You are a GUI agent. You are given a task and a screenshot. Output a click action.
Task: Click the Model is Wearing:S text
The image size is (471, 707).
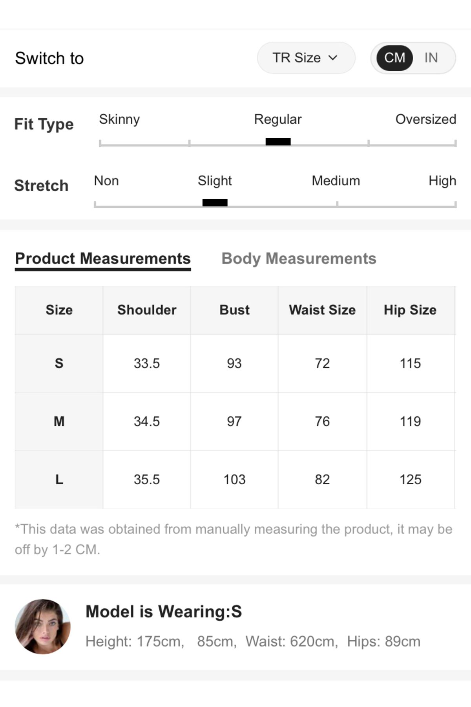164,612
